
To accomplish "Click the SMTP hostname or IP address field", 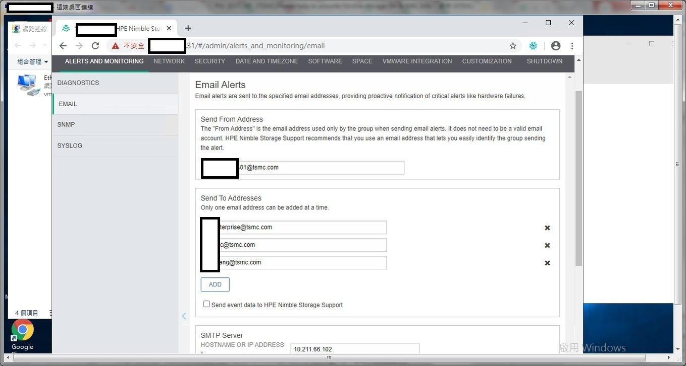I will [355, 349].
